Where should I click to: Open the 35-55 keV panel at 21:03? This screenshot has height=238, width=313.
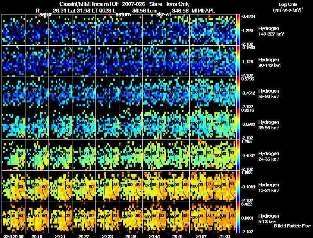[225, 124]
